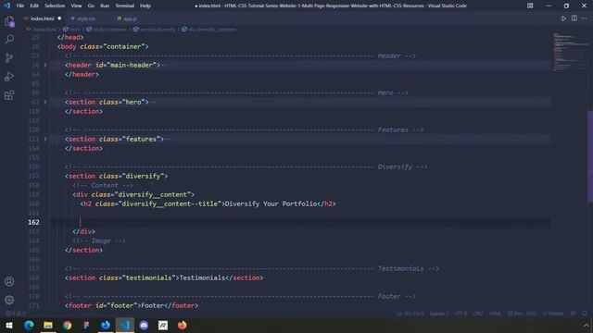Click the Split Editor icon

tap(574, 18)
